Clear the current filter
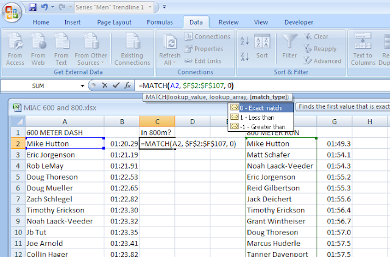The width and height of the screenshot is (390, 257). click(x=316, y=37)
